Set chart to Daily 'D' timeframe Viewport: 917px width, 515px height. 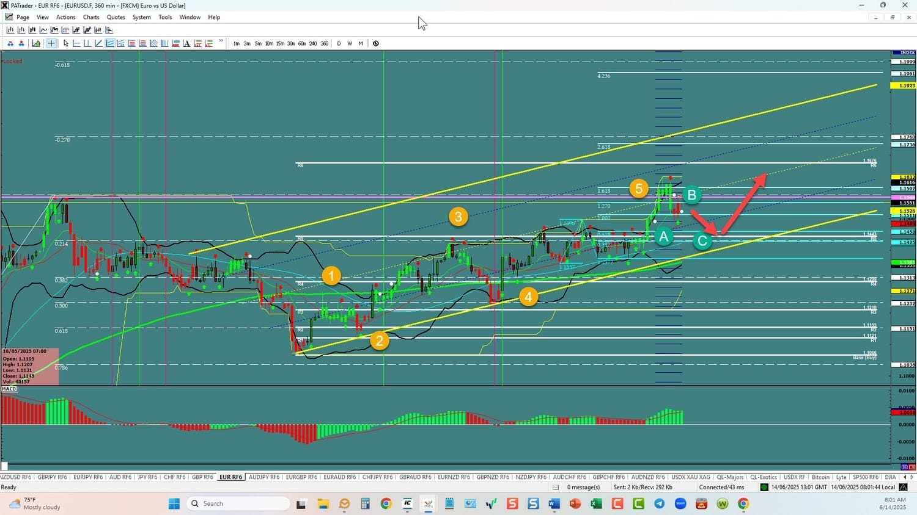pyautogui.click(x=339, y=43)
